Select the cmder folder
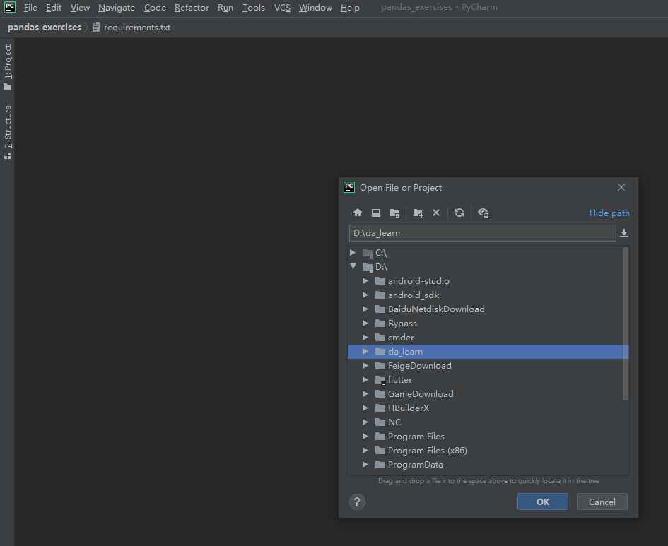This screenshot has height=546, width=668. coord(485,337)
